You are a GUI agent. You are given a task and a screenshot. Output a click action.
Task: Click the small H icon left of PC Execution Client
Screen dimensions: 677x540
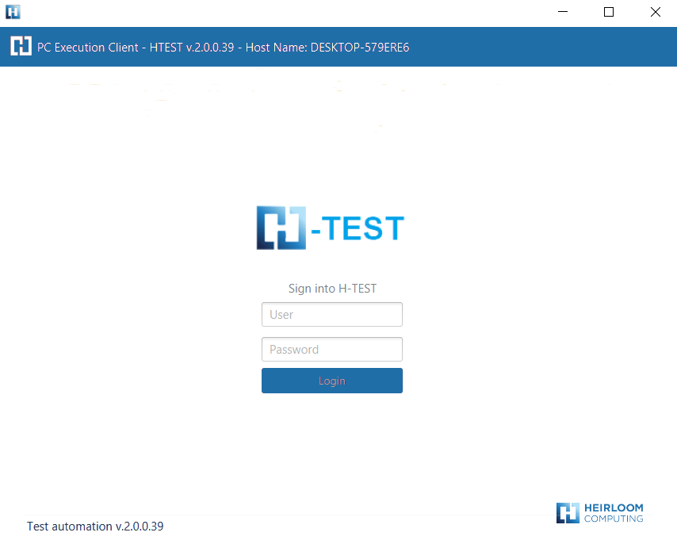21,46
